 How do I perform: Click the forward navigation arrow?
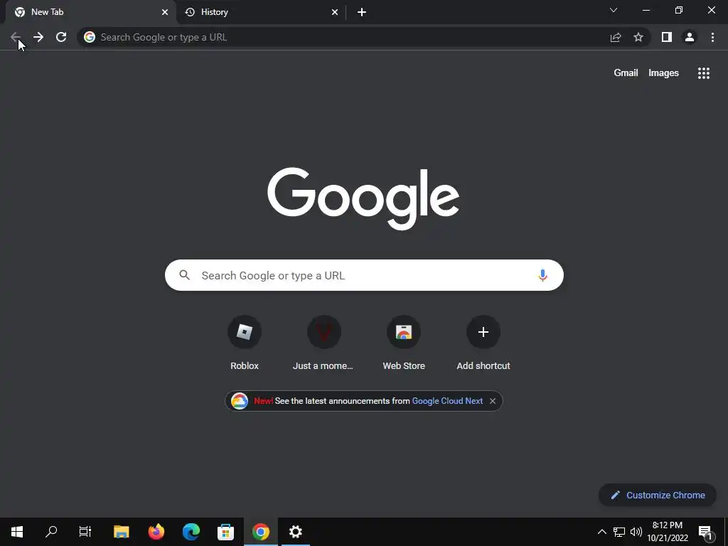38,37
